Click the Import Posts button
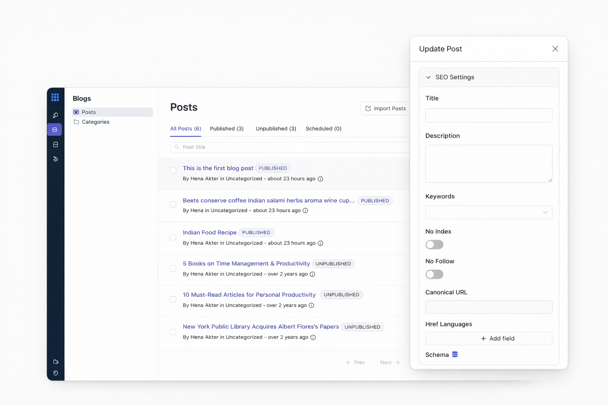 (x=386, y=108)
